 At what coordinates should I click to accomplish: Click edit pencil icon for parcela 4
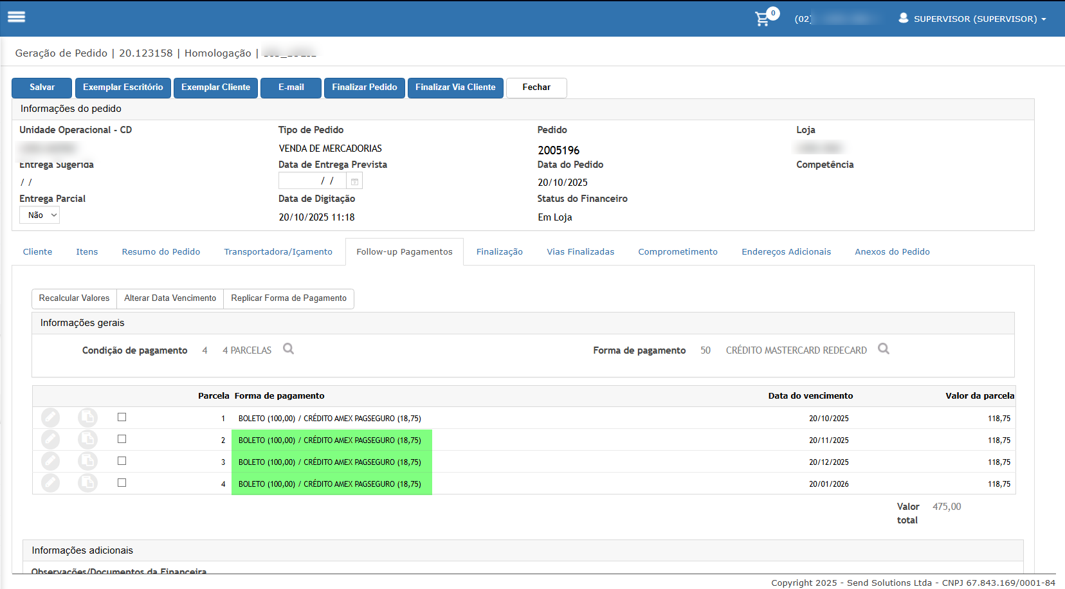click(x=50, y=483)
